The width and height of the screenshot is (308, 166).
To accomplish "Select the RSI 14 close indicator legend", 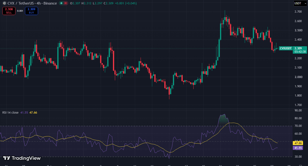I will [11, 112].
